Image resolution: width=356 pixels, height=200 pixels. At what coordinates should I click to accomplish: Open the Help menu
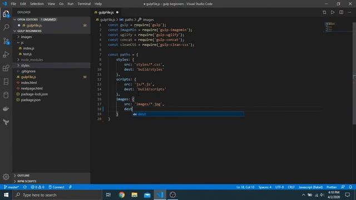[98, 4]
